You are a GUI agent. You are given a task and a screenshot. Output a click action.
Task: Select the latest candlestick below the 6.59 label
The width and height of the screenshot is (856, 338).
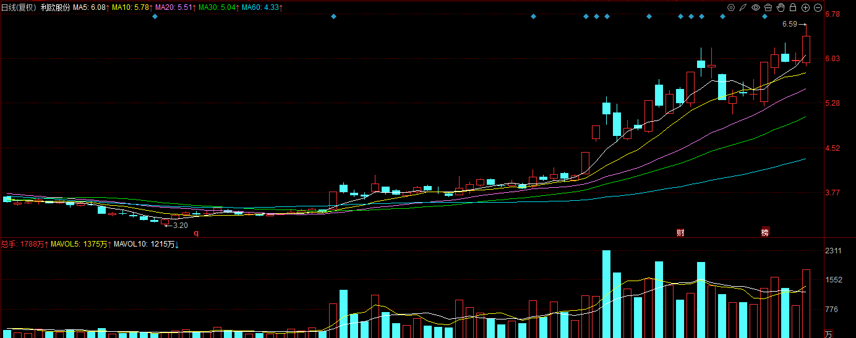(806, 49)
